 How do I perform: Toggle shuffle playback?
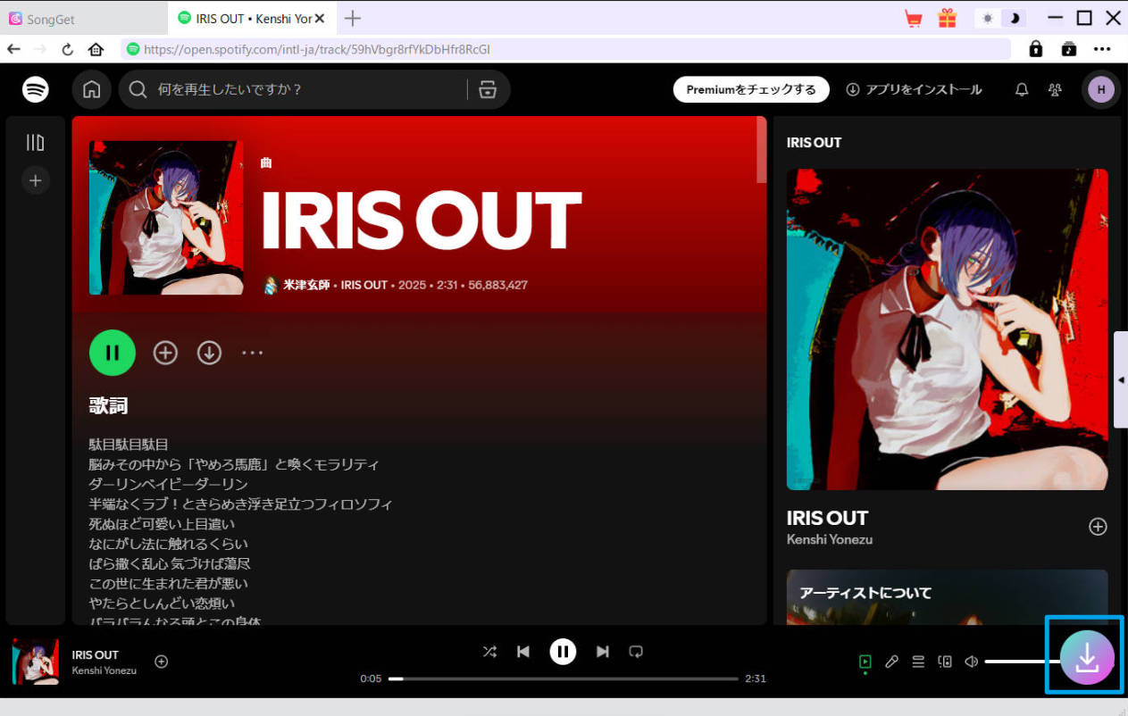point(489,652)
